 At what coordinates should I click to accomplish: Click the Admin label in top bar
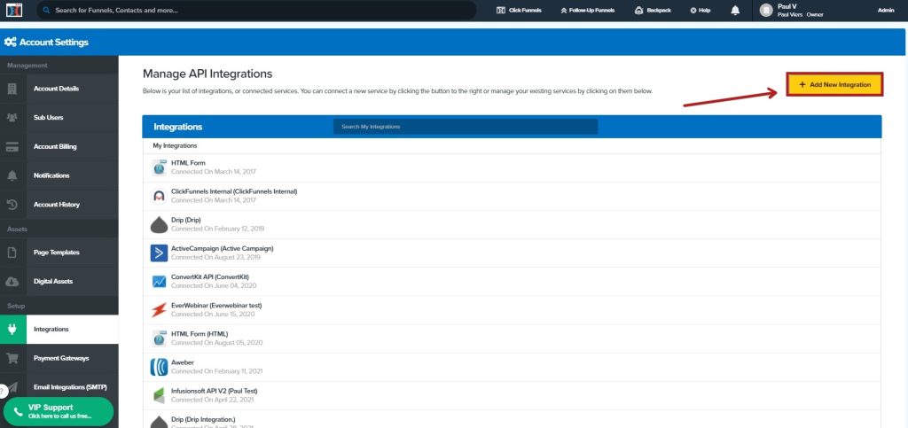[x=886, y=11]
